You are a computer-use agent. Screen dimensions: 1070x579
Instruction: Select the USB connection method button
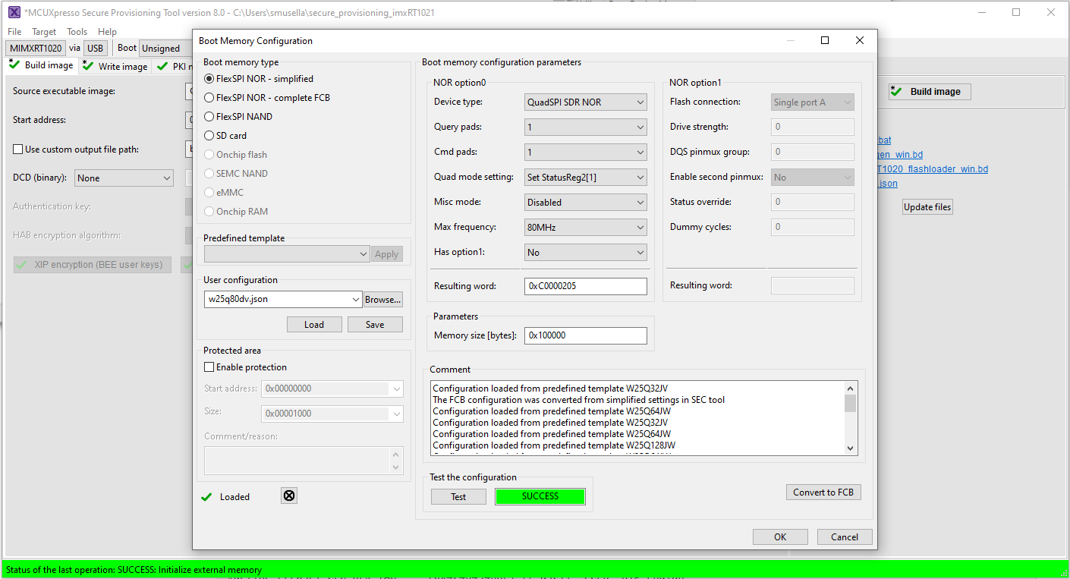95,47
